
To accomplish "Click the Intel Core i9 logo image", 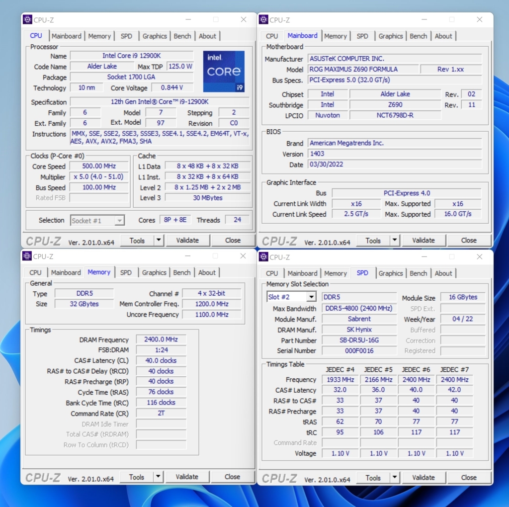I will [x=224, y=72].
